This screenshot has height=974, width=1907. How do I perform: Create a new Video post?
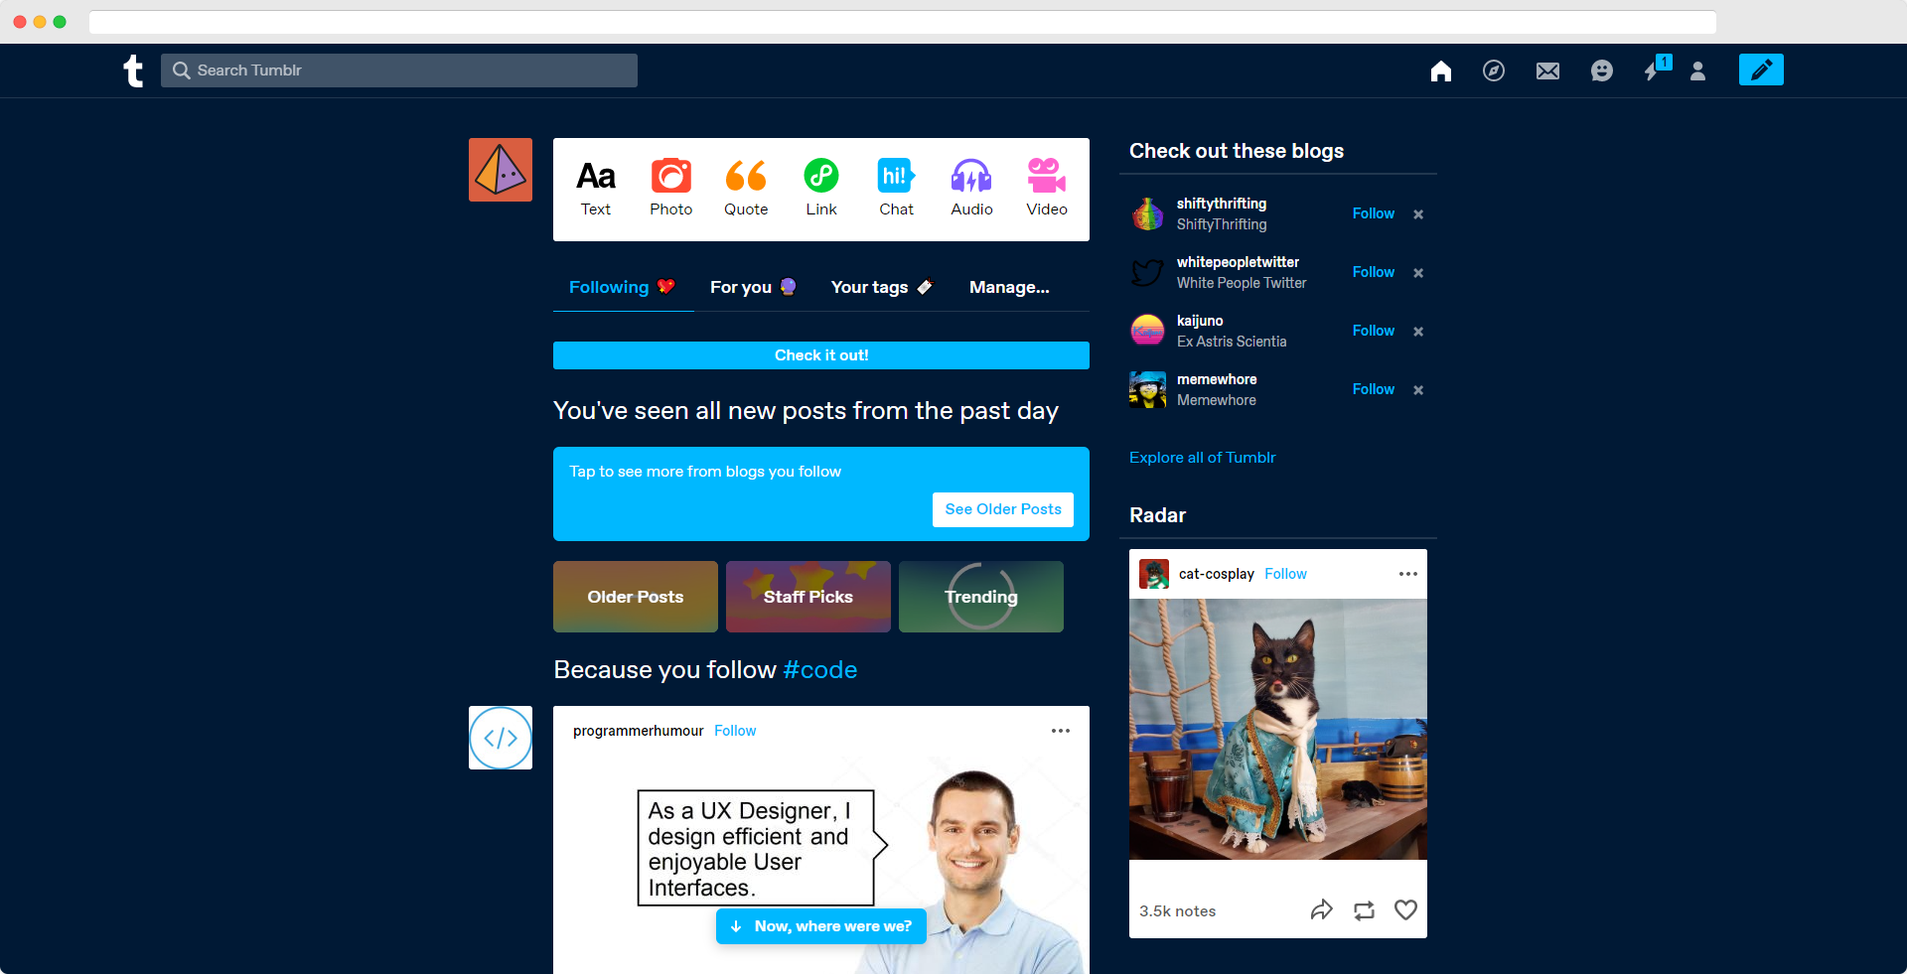point(1047,188)
